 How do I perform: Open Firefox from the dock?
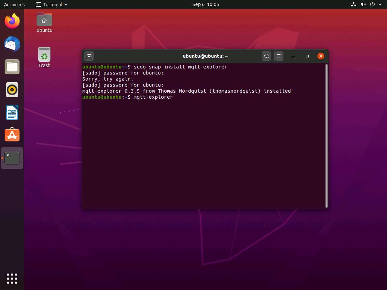pos(12,21)
